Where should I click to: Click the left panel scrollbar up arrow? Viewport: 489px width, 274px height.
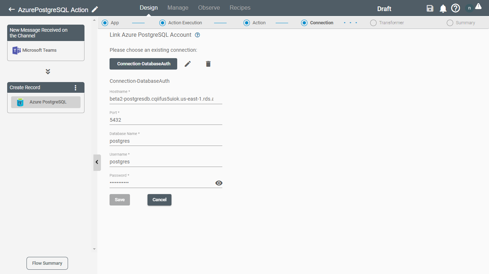tap(95, 20)
